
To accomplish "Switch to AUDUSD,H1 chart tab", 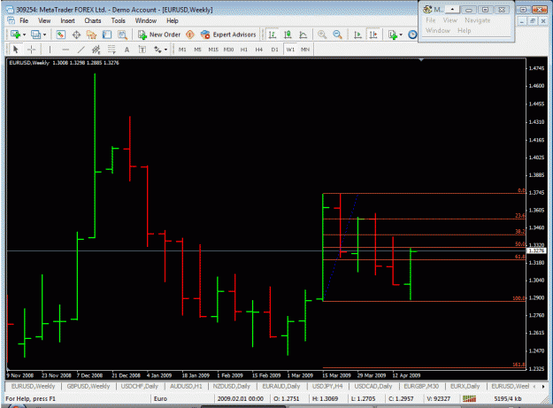I will (x=186, y=387).
